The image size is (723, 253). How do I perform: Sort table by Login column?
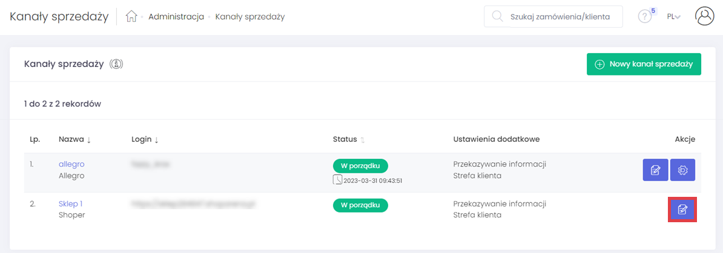(145, 139)
